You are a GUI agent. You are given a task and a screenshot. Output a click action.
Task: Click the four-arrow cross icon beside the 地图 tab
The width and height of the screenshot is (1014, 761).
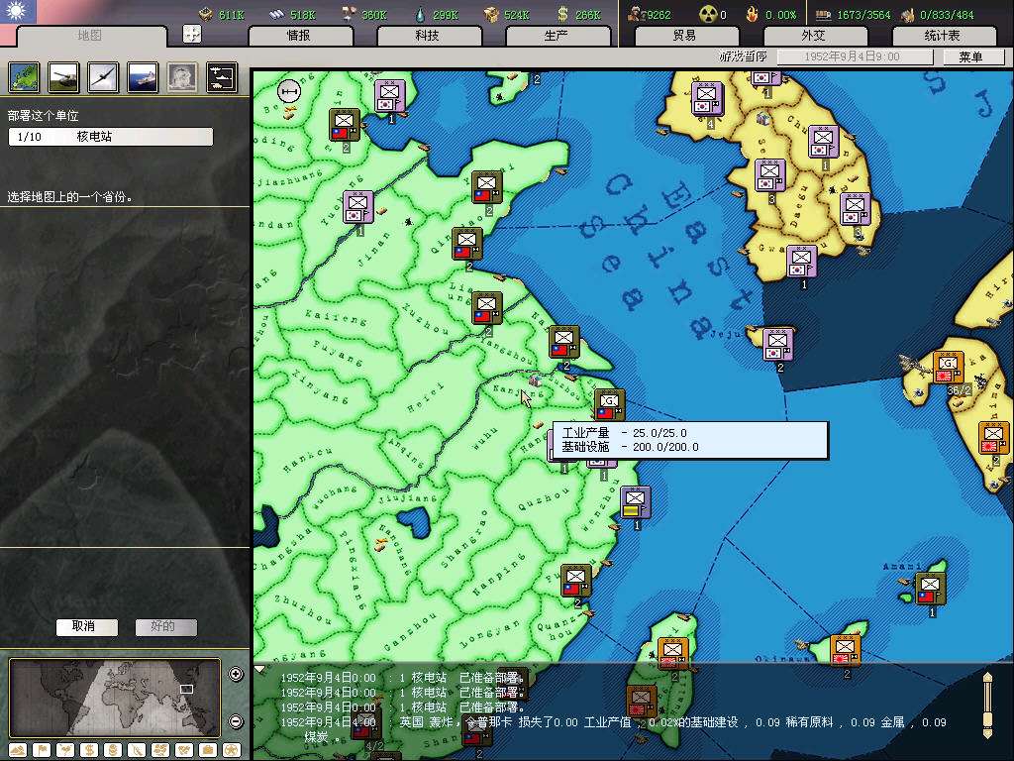192,34
